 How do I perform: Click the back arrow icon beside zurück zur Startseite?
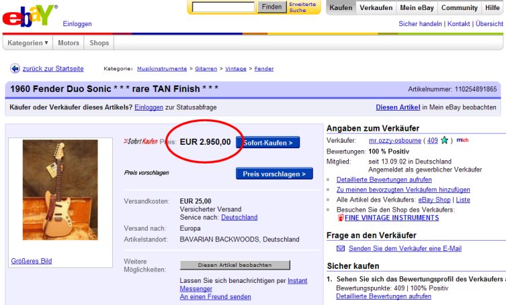(15, 68)
